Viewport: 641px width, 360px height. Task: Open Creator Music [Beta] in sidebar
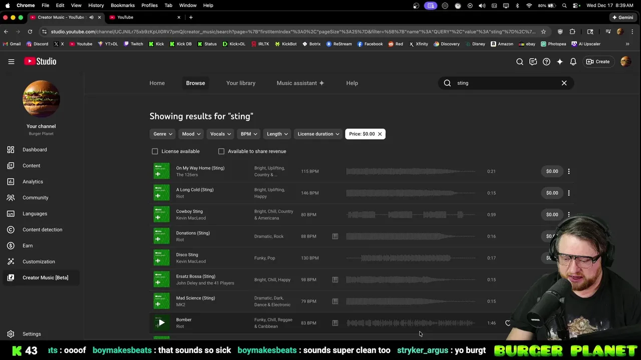tap(40, 277)
